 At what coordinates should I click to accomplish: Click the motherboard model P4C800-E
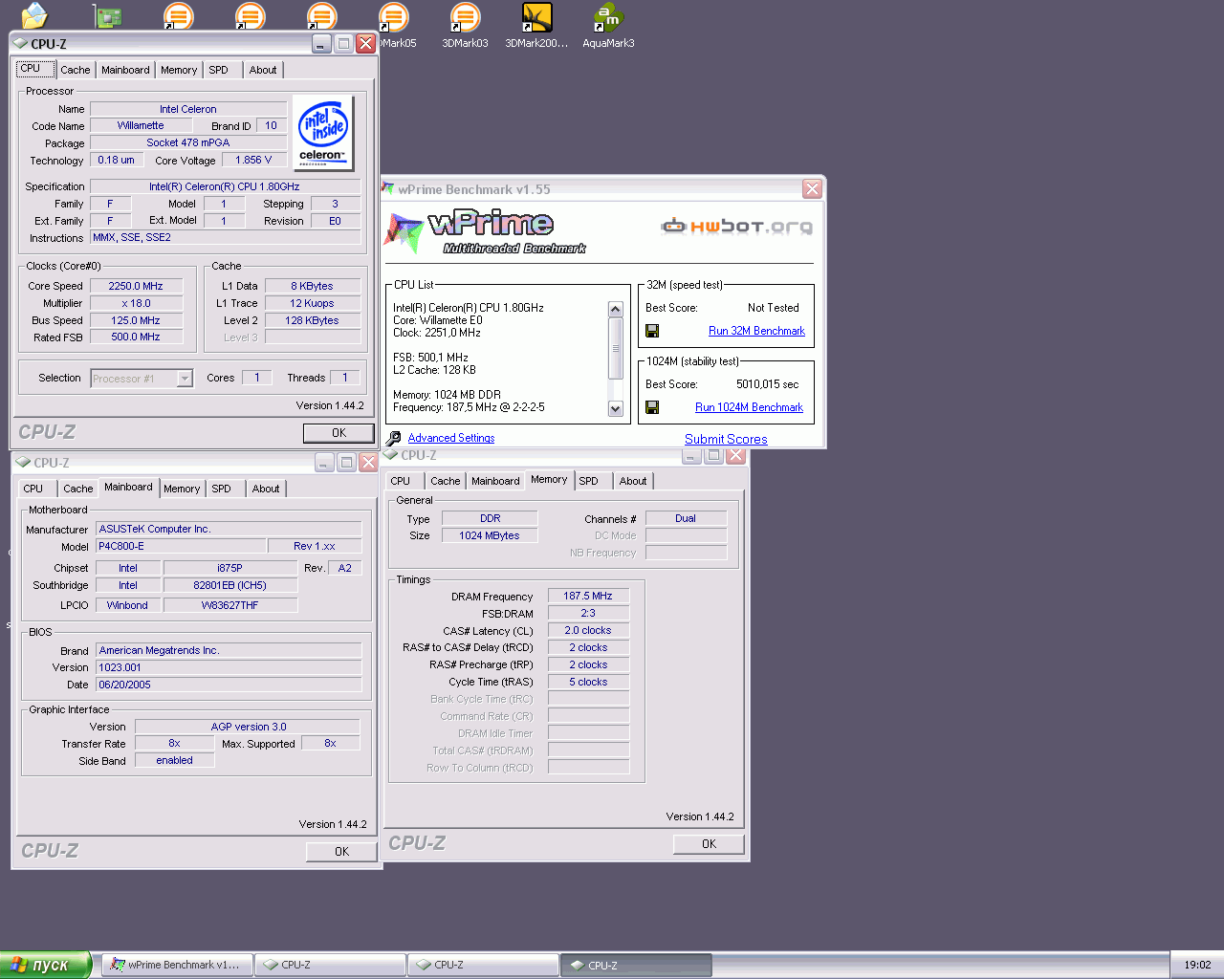tap(181, 546)
